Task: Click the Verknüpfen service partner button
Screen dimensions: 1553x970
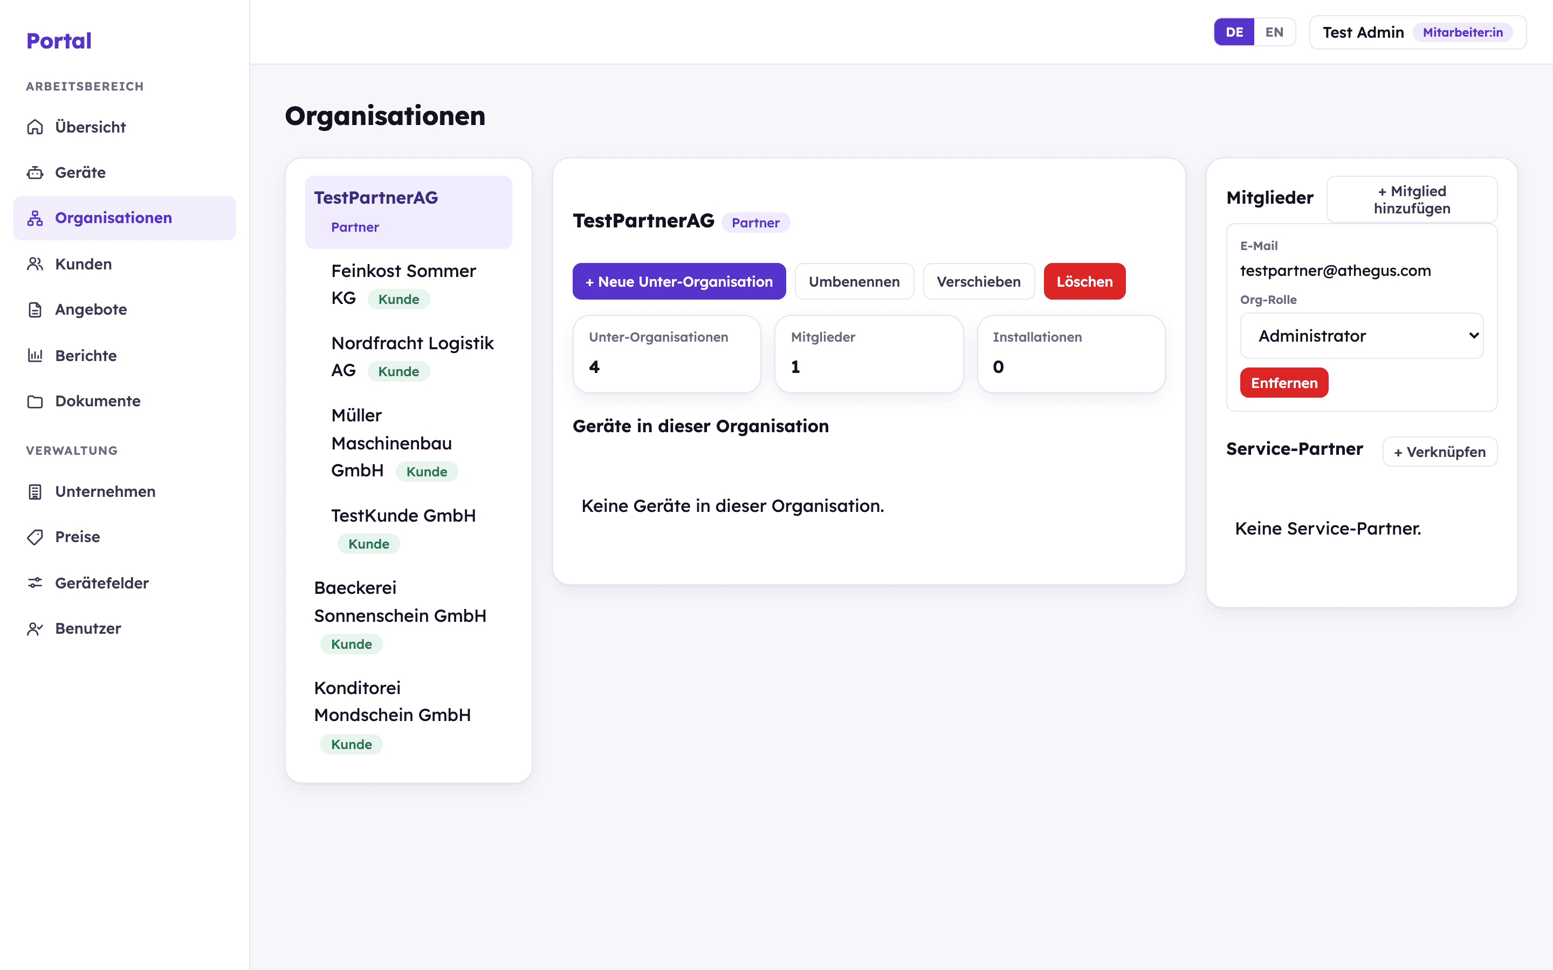Action: tap(1440, 452)
